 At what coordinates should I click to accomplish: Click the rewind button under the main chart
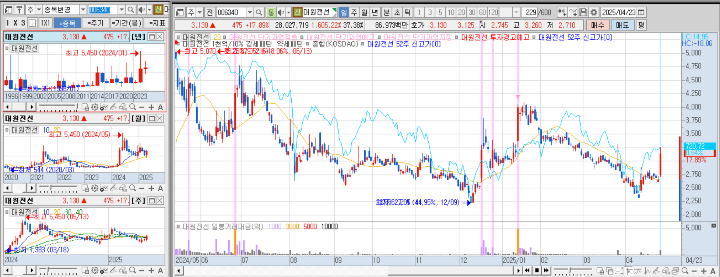[x=527, y=271]
